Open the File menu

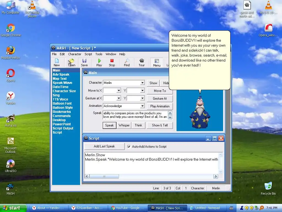54,54
